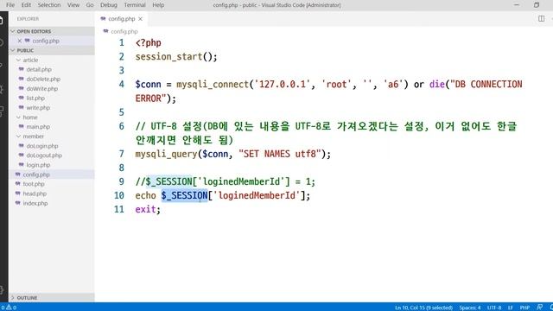Image resolution: width=553 pixels, height=311 pixels.
Task: Click Ln 10, Col 15 status entry
Action: click(x=423, y=308)
